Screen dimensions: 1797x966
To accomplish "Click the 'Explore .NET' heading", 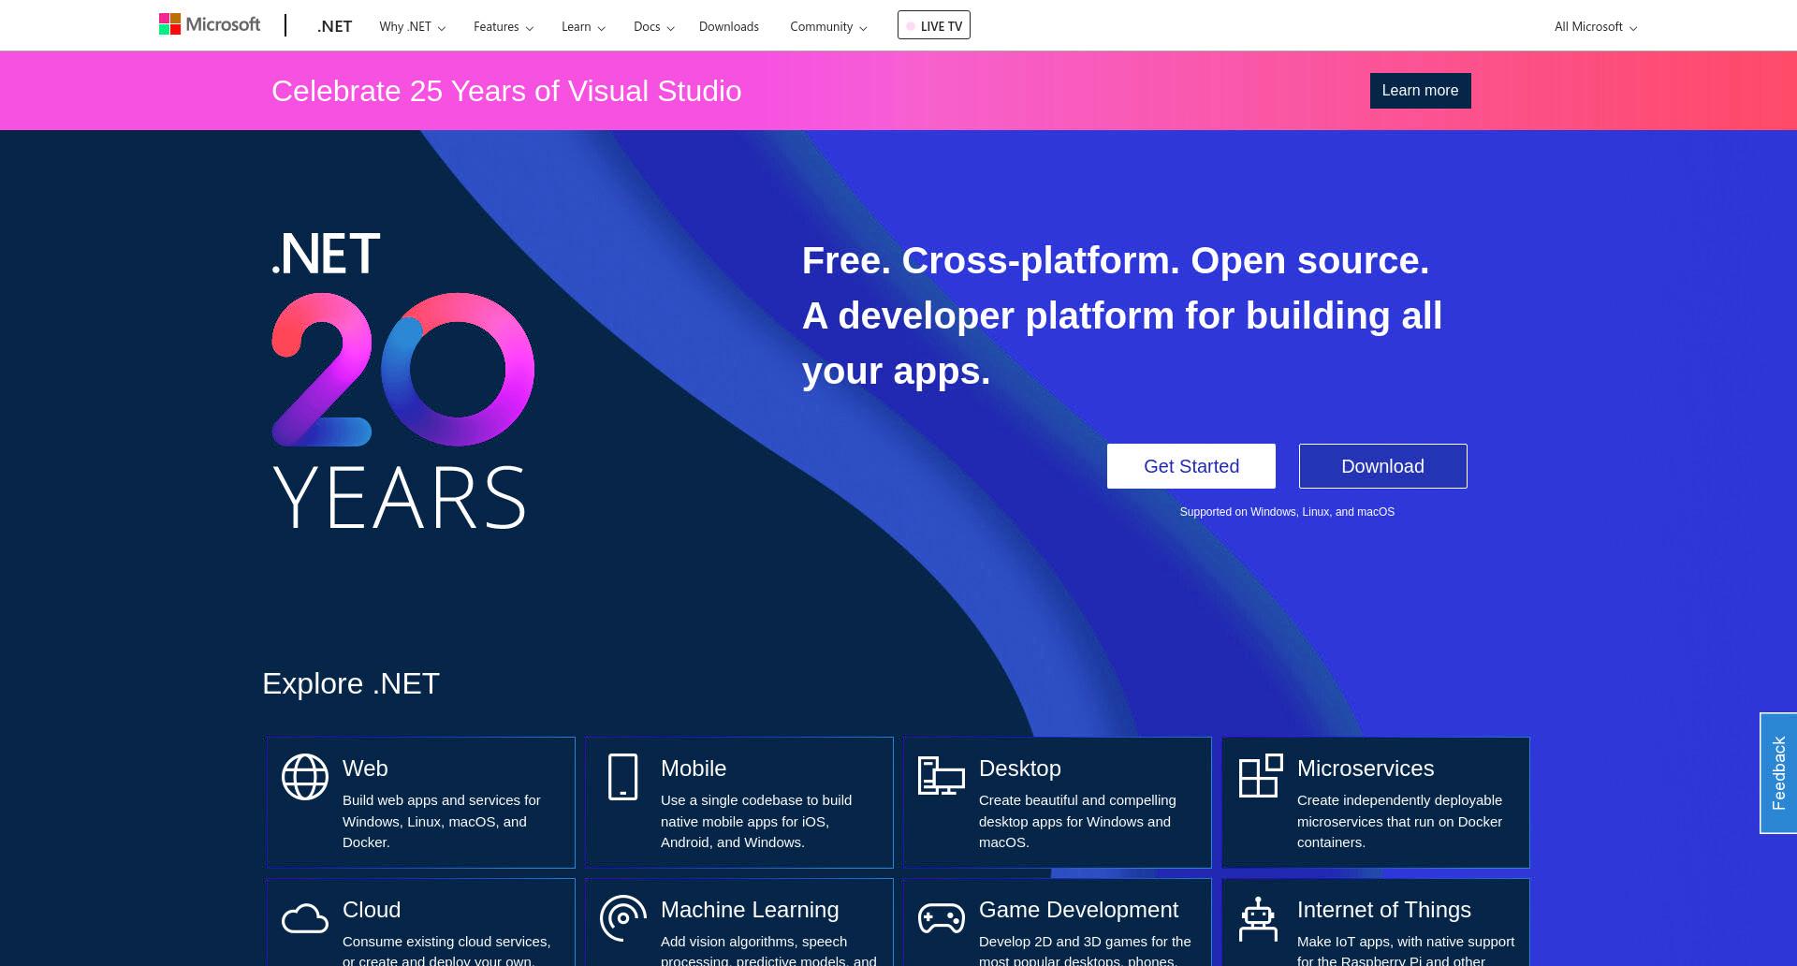I will (351, 683).
